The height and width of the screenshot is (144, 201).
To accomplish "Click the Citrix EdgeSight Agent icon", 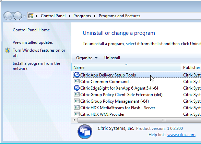I will click(x=77, y=88).
